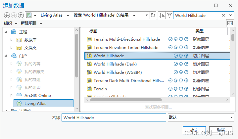Click the 取消 button
Viewport: 238px width, 139px height.
[221, 130]
